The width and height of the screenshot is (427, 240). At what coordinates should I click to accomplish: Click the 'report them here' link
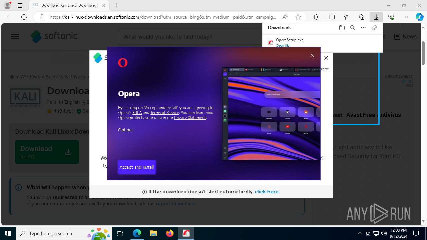coord(175,204)
